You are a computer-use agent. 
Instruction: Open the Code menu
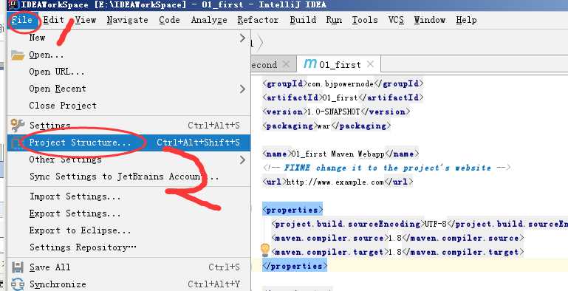[x=169, y=20]
